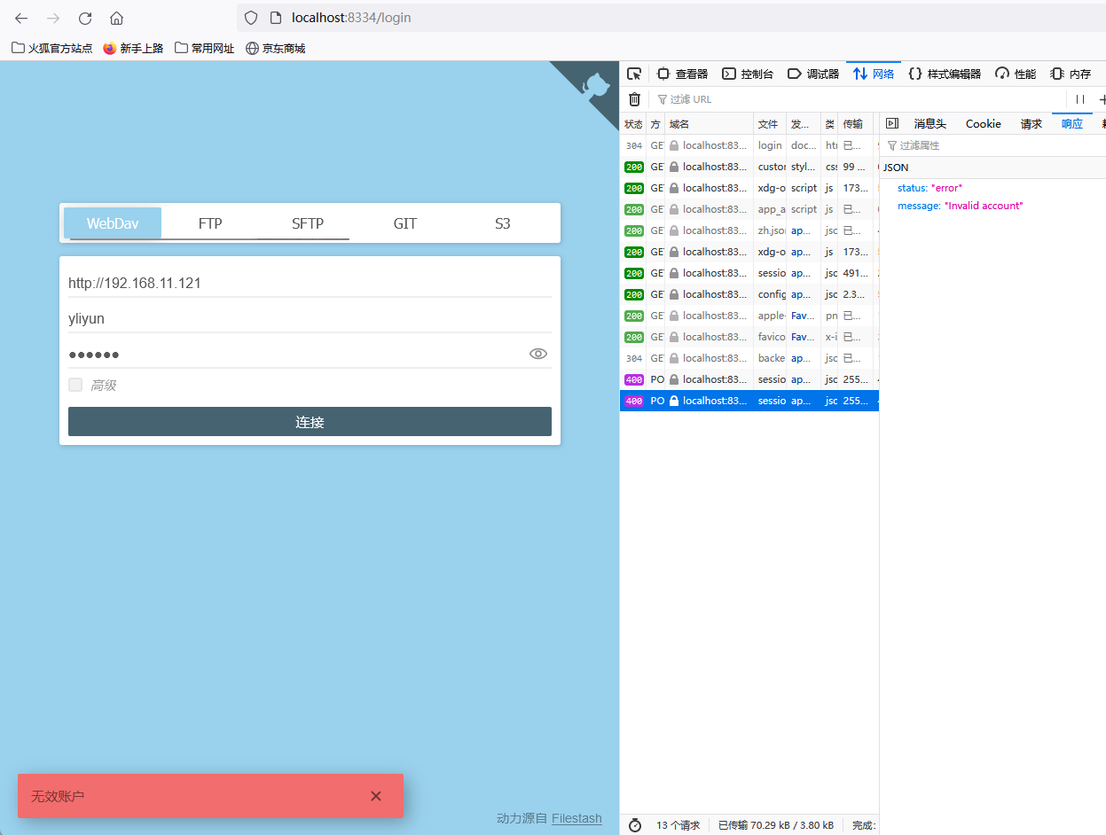Switch to the FTP tab
Image resolution: width=1106 pixels, height=835 pixels.
tap(210, 223)
